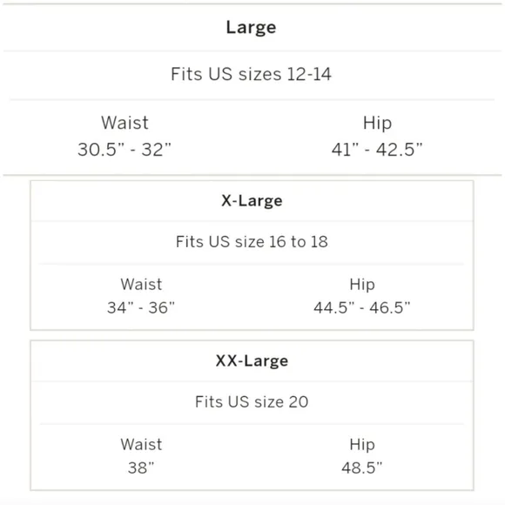Select the Large Waist label

(125, 123)
